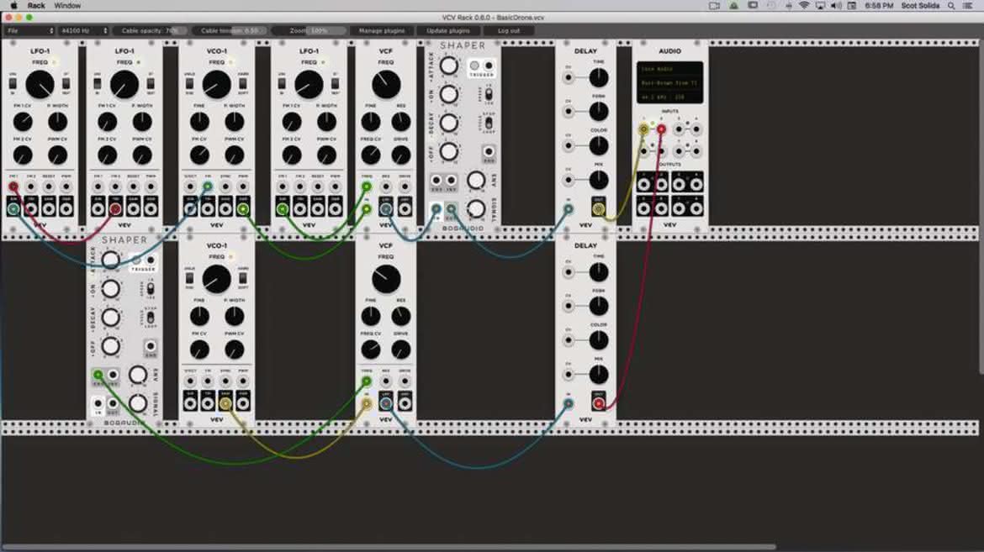Viewport: 984px width, 552px height.
Task: Open the Audio module device selector
Action: (669, 83)
